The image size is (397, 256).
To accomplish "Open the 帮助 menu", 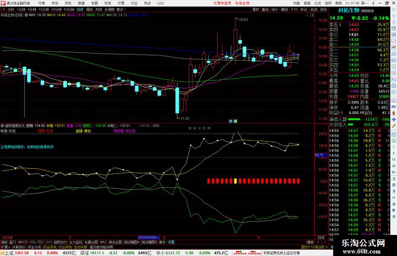I will tap(338, 3).
